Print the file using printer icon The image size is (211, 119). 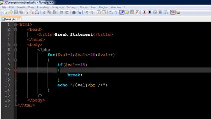point(37,13)
